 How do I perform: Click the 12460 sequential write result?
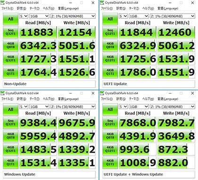(176, 32)
